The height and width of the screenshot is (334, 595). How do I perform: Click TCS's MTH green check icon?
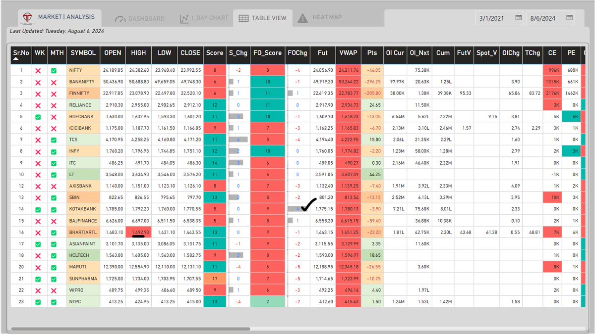(54, 140)
